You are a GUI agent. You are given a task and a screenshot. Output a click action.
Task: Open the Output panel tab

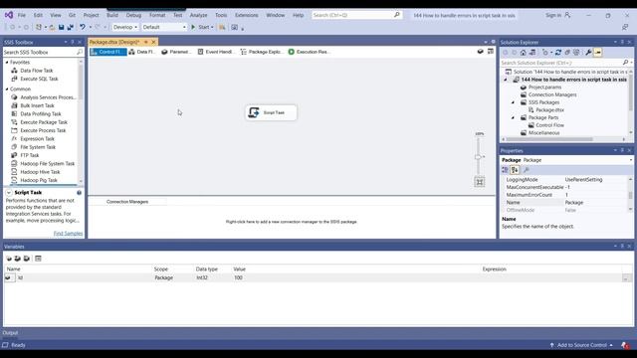[10, 333]
